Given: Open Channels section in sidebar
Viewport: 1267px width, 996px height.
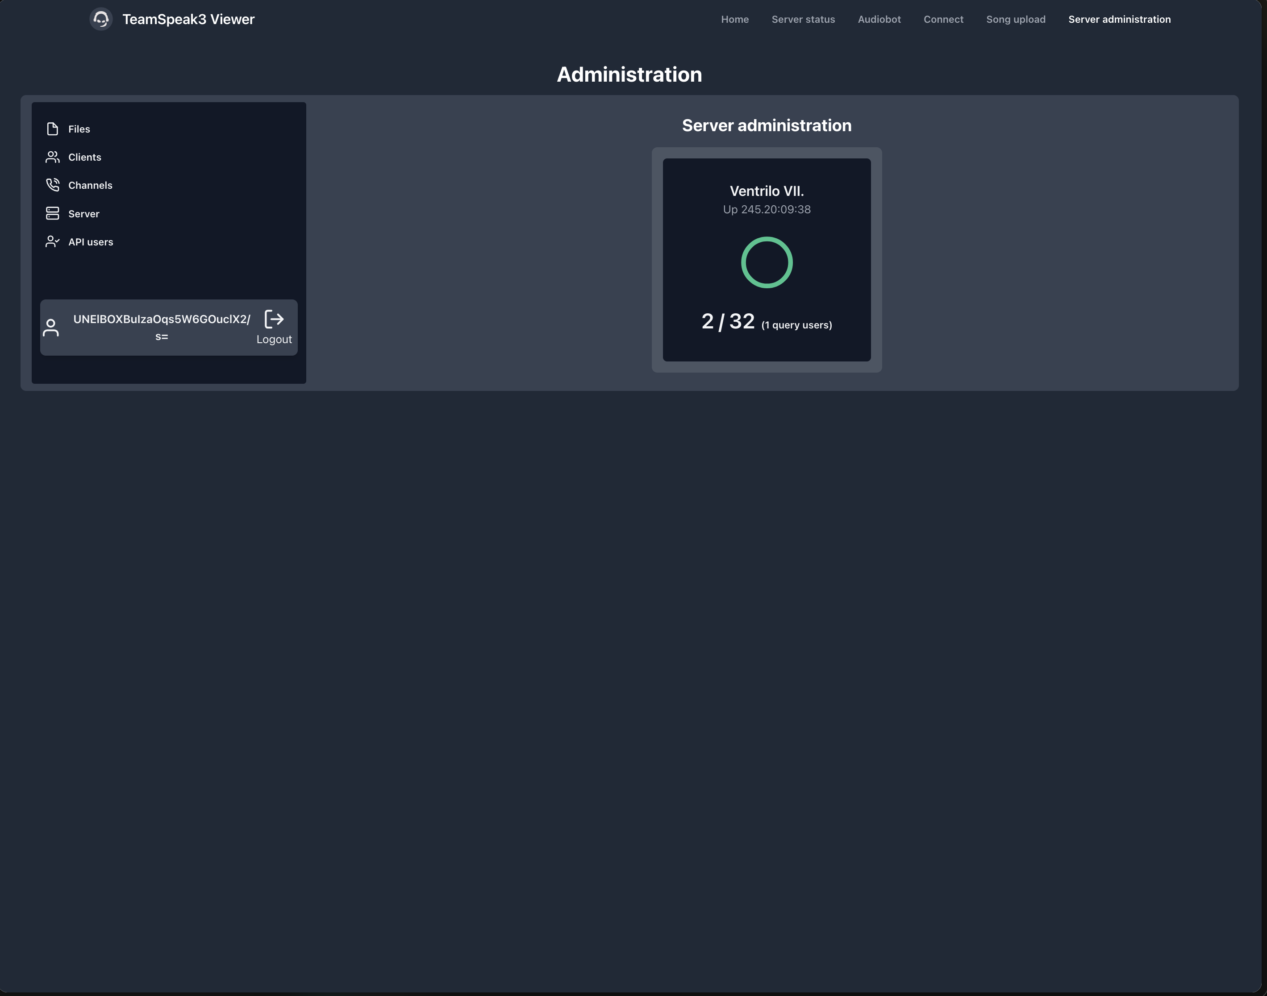Looking at the screenshot, I should [91, 186].
